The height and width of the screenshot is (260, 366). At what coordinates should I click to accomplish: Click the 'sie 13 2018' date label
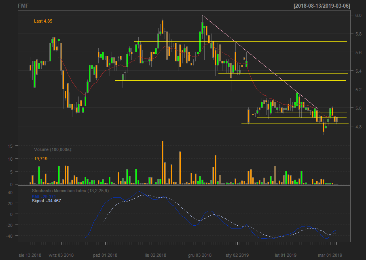pos(30,255)
